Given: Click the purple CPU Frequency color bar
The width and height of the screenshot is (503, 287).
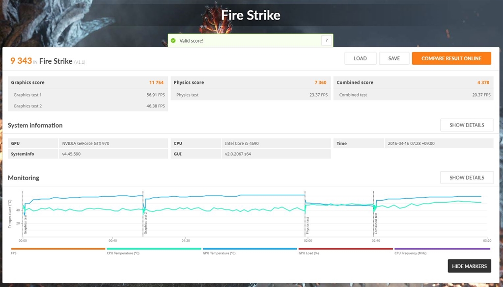Looking at the screenshot, I should (x=442, y=249).
